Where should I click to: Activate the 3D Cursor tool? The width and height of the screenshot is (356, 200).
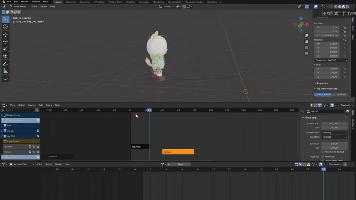(5, 27)
